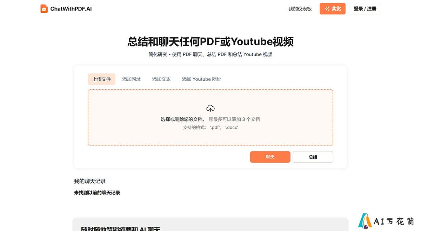Click the ChatWithPDF.AI logo icon
The width and height of the screenshot is (421, 231).
coord(44,9)
